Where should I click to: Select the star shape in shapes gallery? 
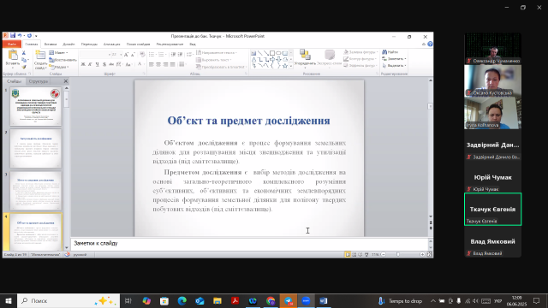285,66
